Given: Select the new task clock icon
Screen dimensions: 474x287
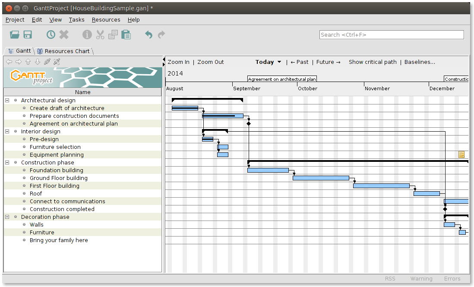Looking at the screenshot, I should (51, 35).
